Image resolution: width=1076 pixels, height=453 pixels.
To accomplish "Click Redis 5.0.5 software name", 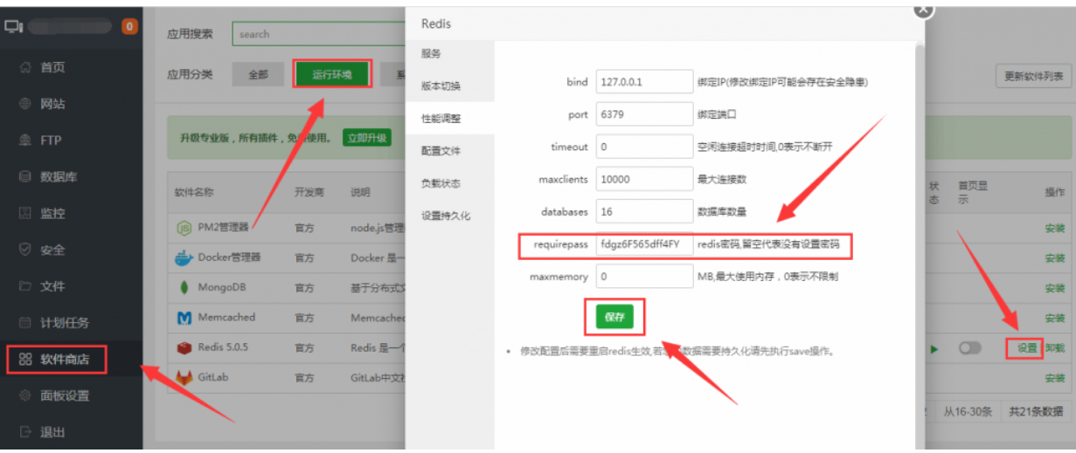I will point(223,347).
